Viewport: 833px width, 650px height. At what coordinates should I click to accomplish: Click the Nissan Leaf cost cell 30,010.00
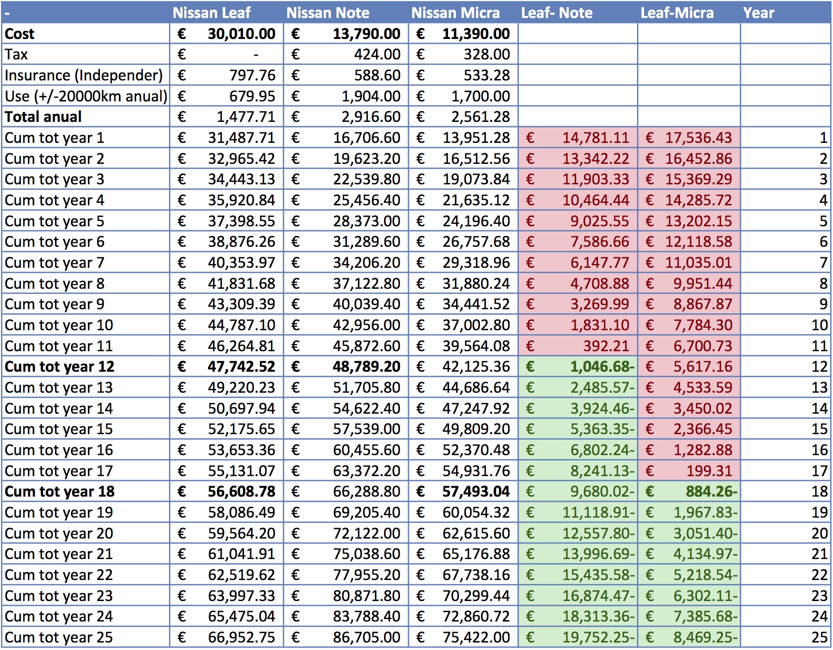coord(241,34)
